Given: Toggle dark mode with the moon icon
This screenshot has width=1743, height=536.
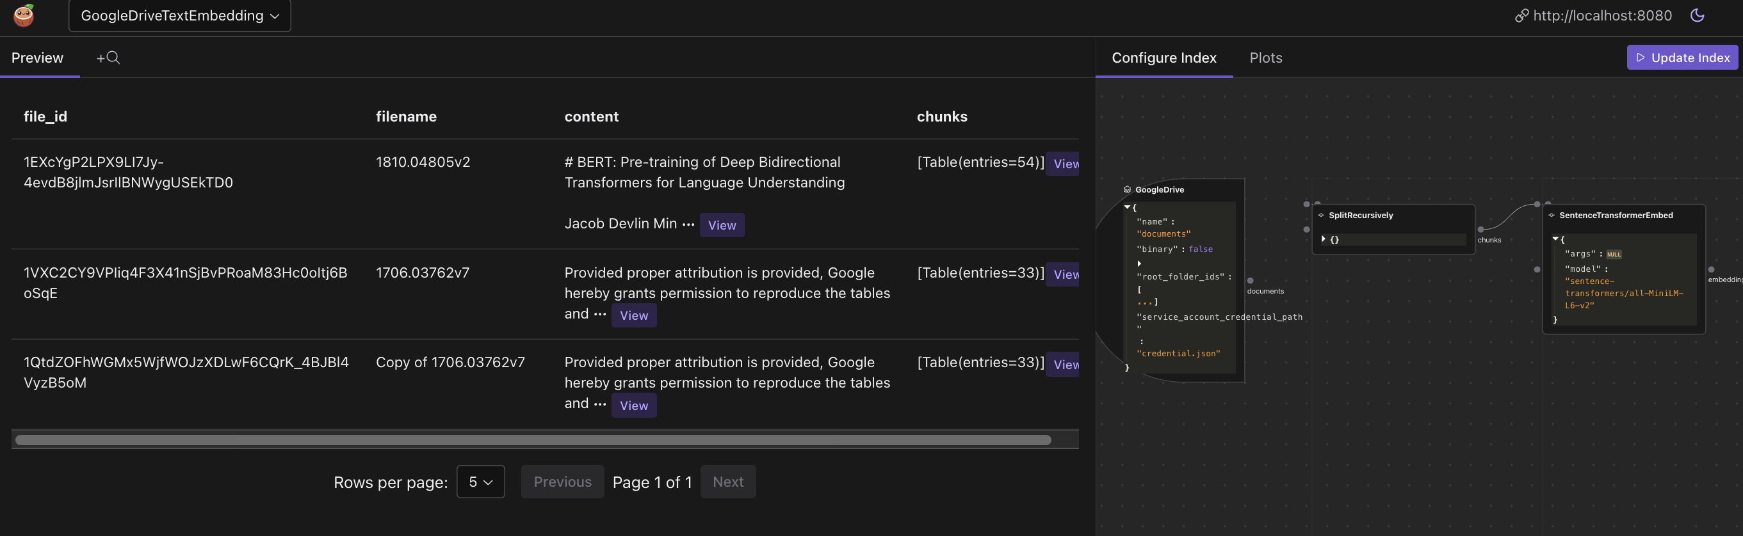Looking at the screenshot, I should 1697,15.
